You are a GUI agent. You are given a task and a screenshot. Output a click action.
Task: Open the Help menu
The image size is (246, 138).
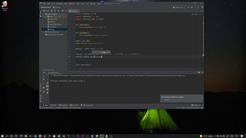pos(99,3)
